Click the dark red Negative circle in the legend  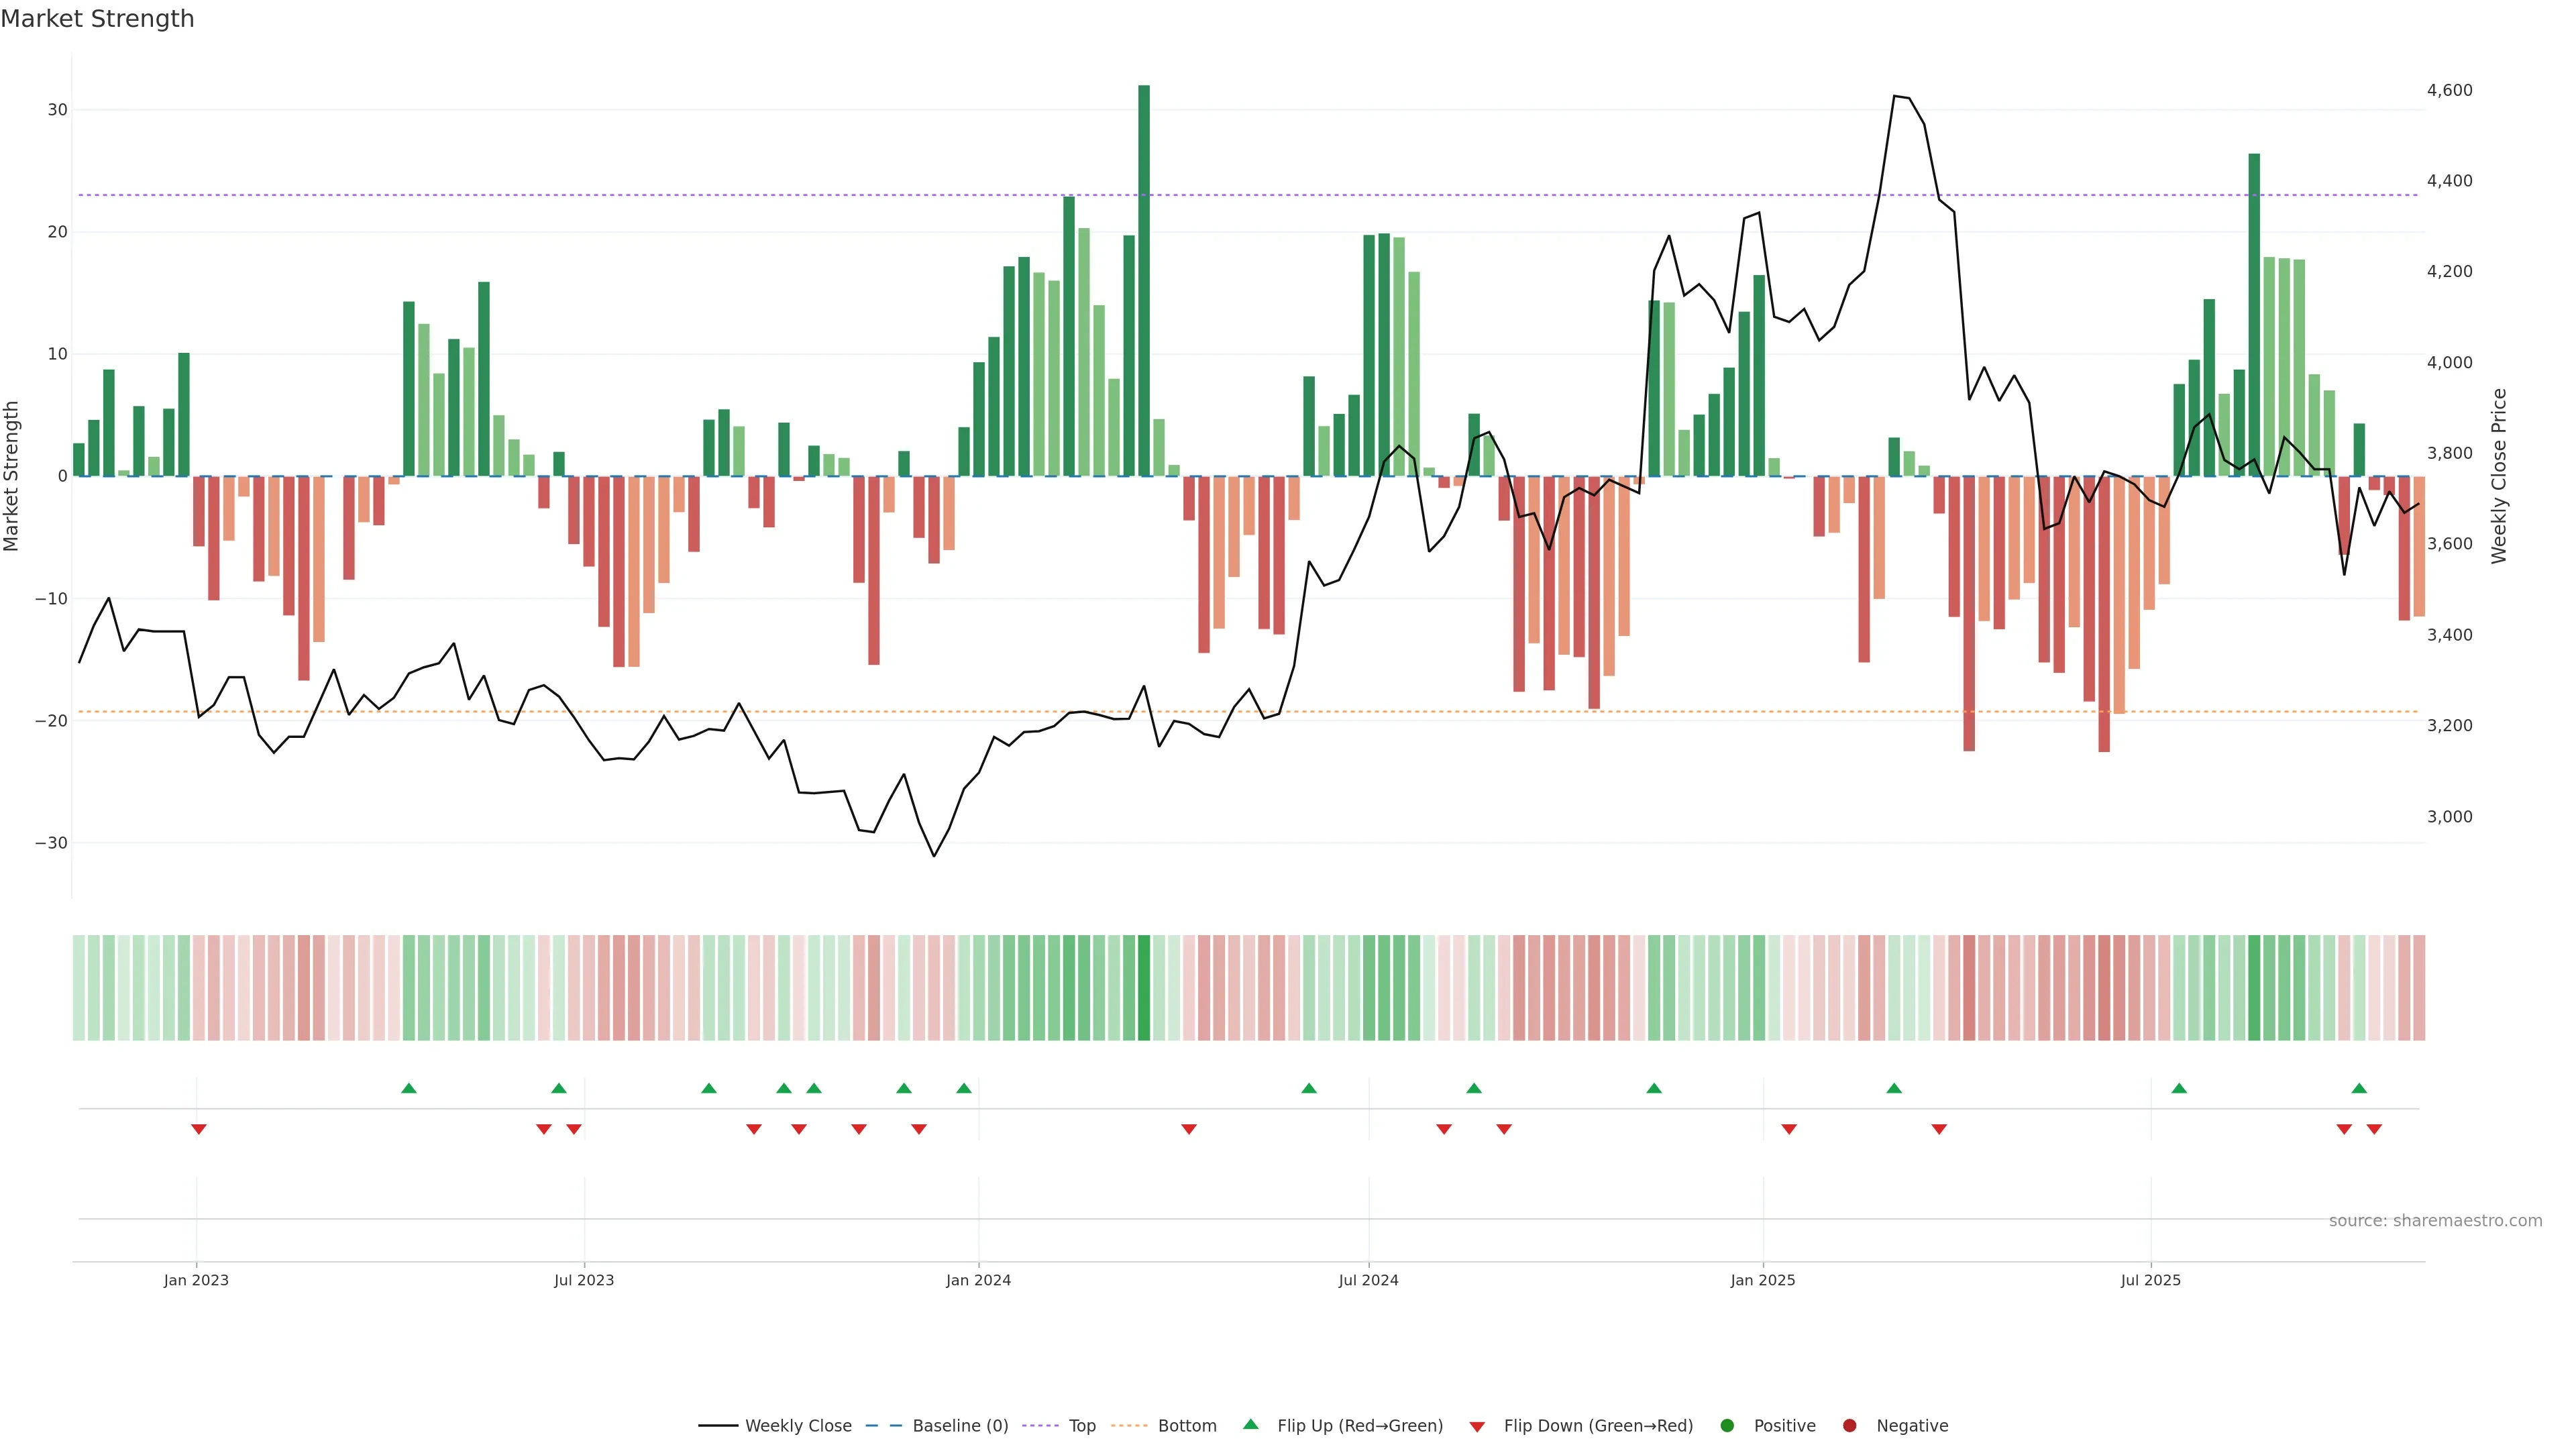(1849, 1426)
